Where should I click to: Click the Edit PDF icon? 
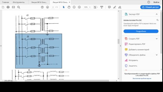pyautogui.click(x=126, y=44)
